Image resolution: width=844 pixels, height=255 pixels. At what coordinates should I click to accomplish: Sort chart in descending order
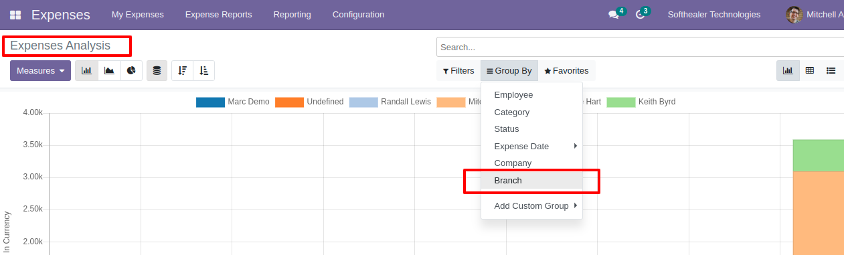[182, 70]
